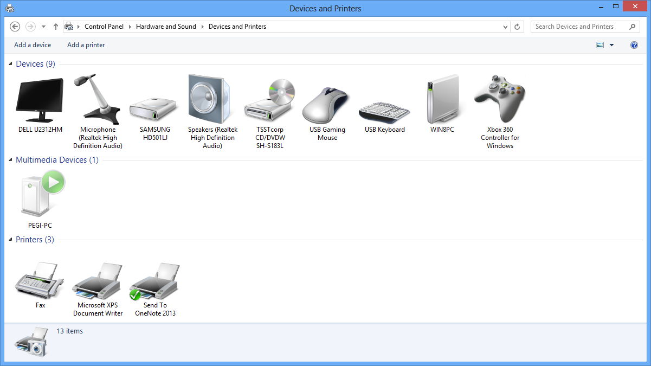Select the Realtek Speakers device icon
This screenshot has height=366, width=651.
pyautogui.click(x=209, y=99)
